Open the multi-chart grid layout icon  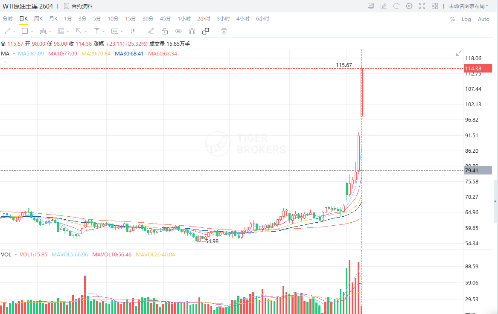[x=435, y=6]
